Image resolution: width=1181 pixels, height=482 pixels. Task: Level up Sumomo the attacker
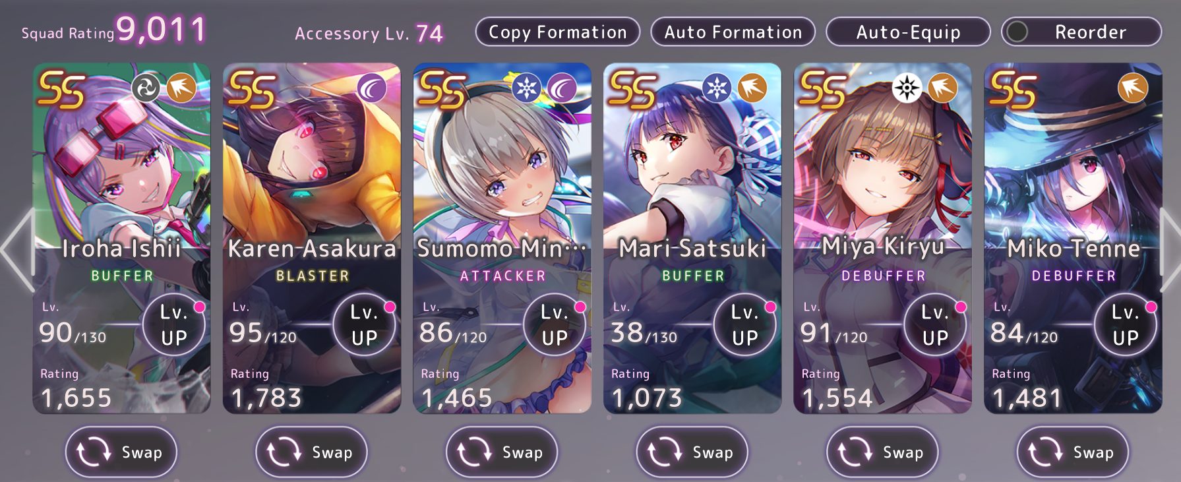(555, 324)
